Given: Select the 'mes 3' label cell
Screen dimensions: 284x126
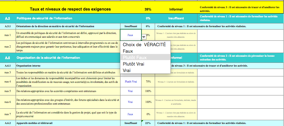Looking at the screenshot, I should pos(7,73).
